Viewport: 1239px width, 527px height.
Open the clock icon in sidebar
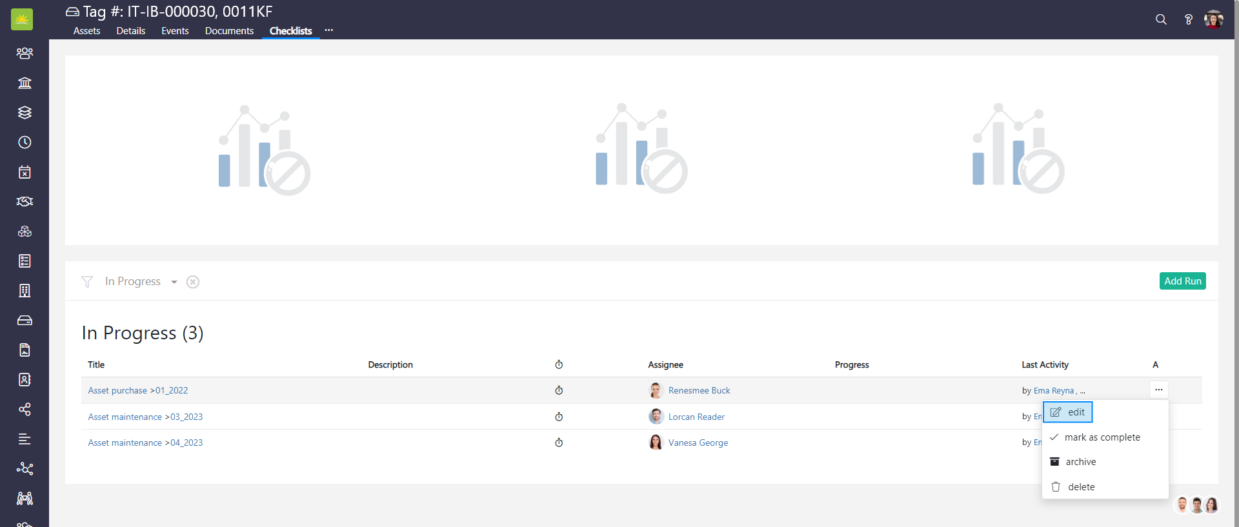[25, 143]
